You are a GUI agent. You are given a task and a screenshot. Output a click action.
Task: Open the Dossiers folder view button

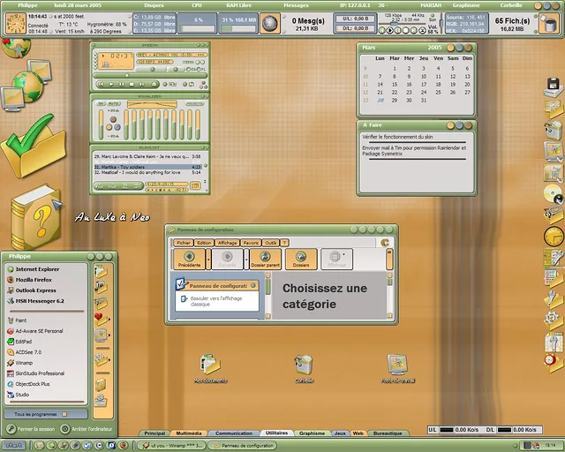point(301,259)
